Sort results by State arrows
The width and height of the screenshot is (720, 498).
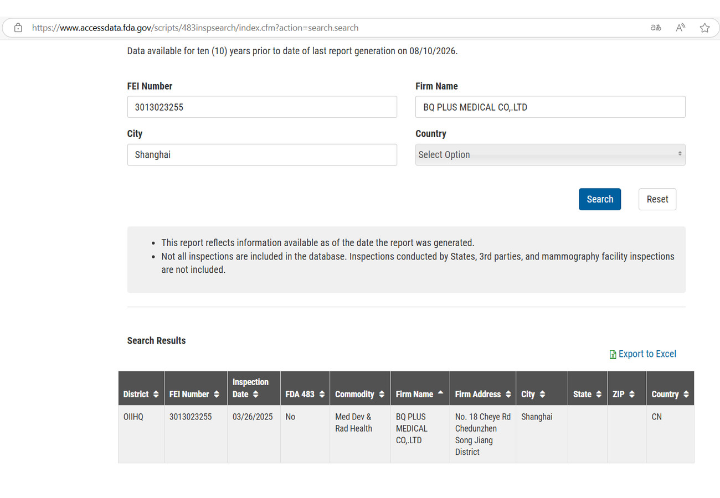pyautogui.click(x=599, y=395)
